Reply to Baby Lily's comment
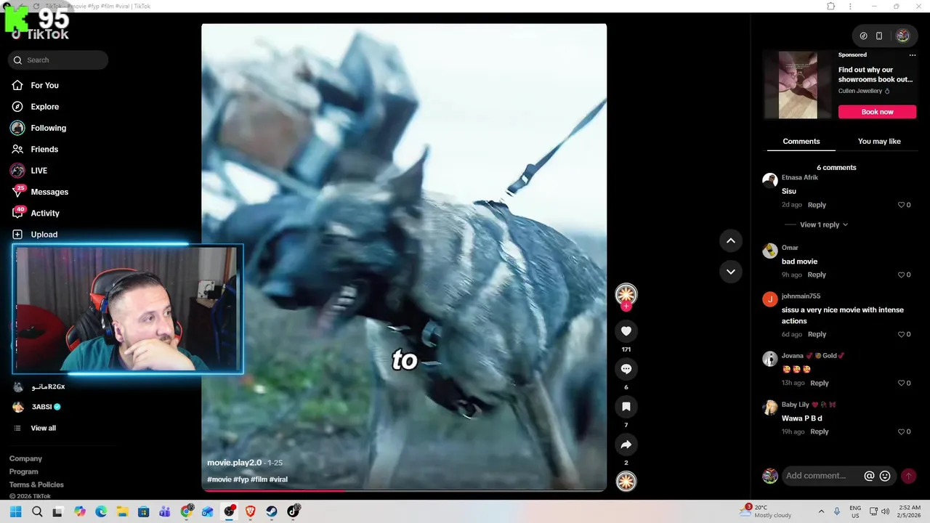This screenshot has height=523, width=930. 819,431
